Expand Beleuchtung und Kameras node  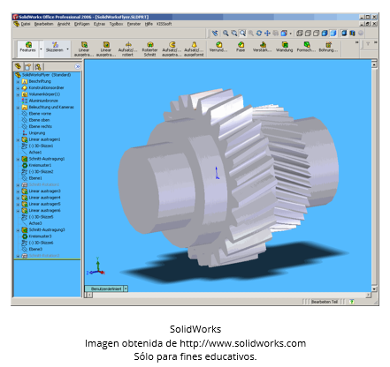18,108
